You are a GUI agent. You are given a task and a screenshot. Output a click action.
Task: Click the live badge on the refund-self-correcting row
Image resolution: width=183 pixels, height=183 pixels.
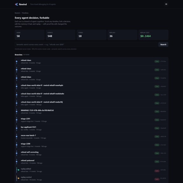[x=157, y=153]
